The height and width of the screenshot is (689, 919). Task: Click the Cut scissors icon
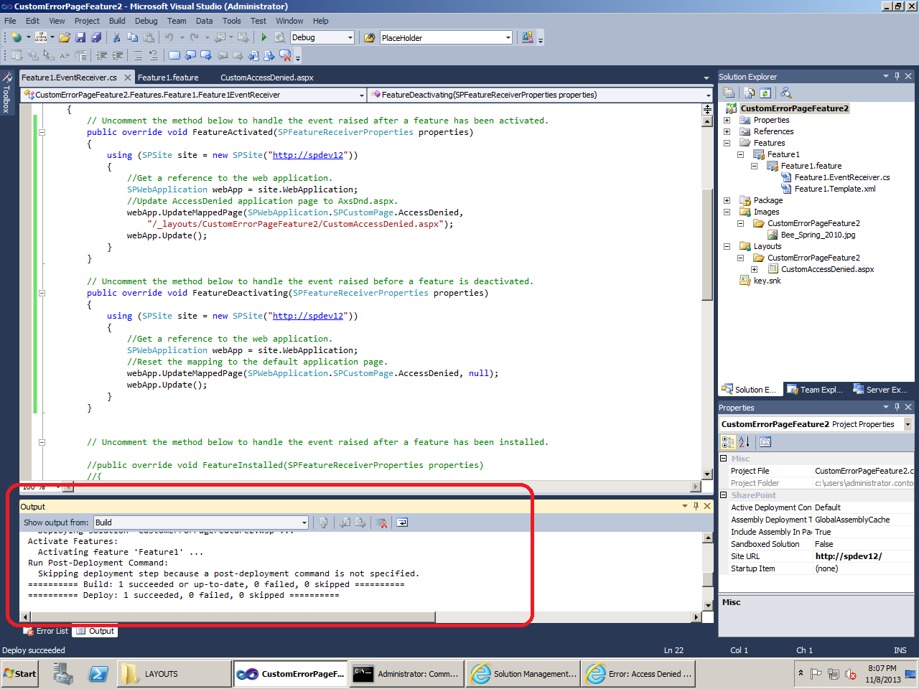point(116,37)
